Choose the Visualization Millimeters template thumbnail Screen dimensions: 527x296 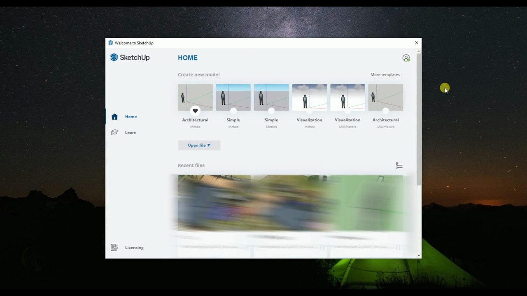point(347,97)
